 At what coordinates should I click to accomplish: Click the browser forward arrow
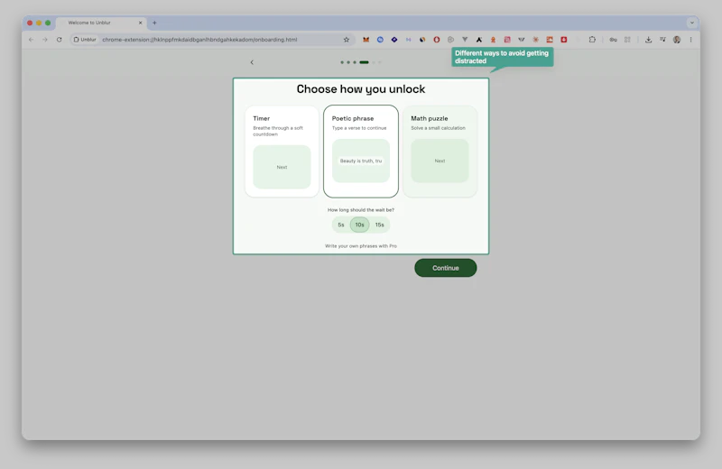(x=44, y=40)
